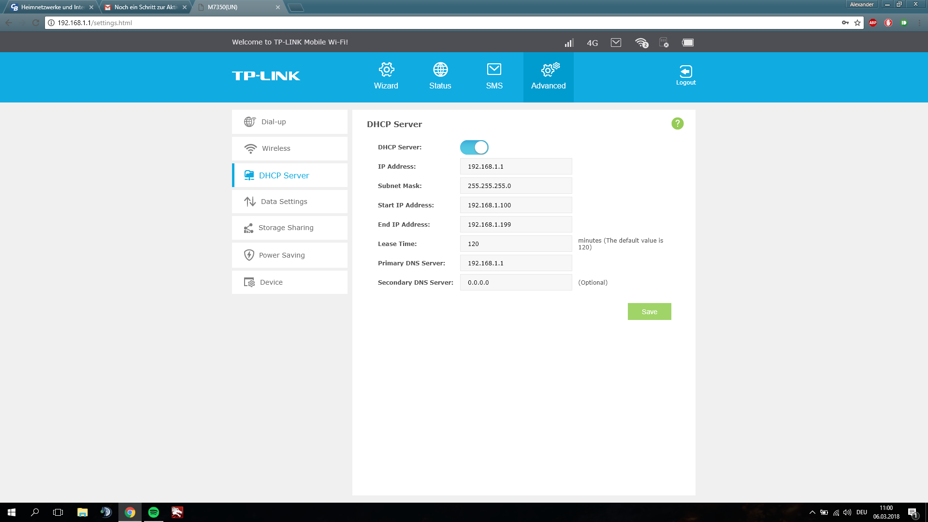928x522 pixels.
Task: Click the battery level status icon
Action: pyautogui.click(x=688, y=43)
